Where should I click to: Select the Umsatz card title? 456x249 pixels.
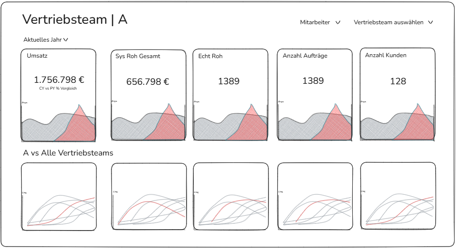pyautogui.click(x=37, y=56)
